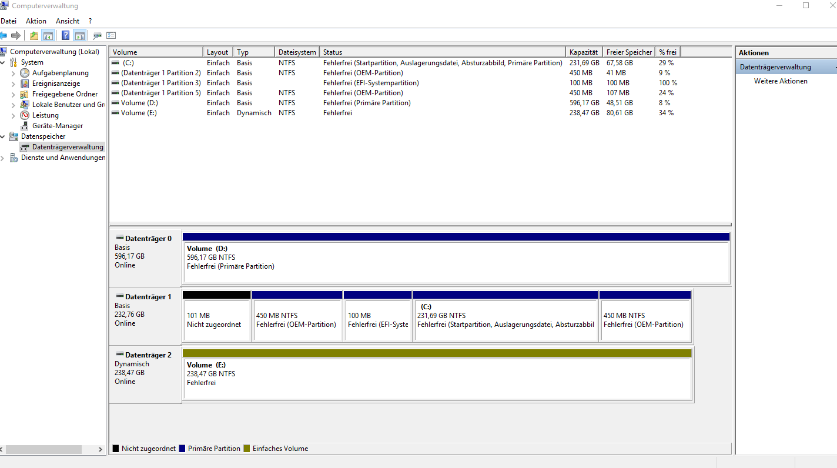The image size is (837, 468).
Task: Click black Nicht zugeordnet legend swatch
Action: 116,449
